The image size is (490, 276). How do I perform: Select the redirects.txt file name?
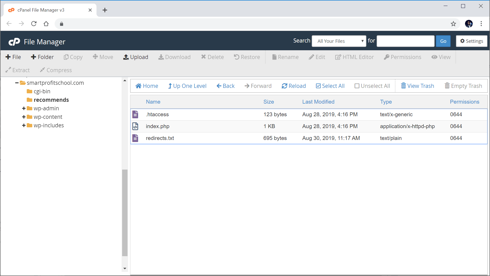[160, 138]
